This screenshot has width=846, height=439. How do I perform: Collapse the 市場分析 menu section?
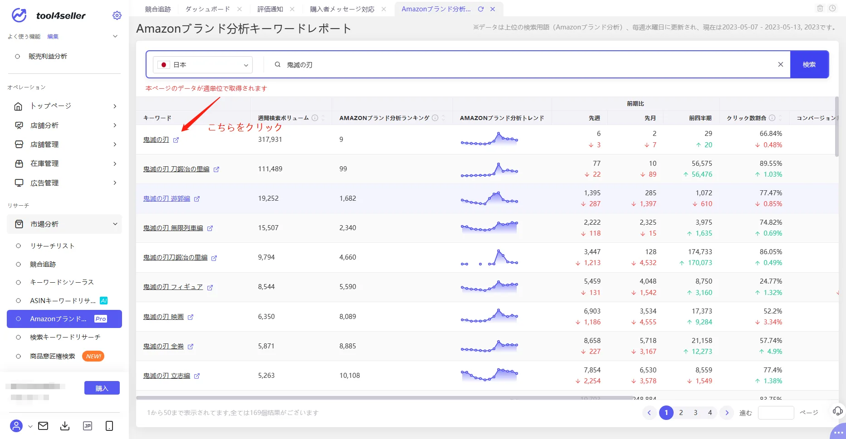point(64,224)
